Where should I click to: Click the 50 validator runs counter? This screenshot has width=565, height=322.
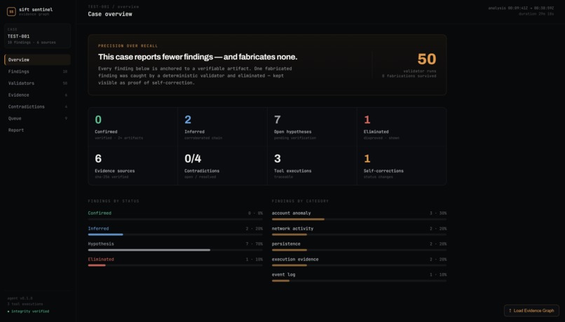427,59
